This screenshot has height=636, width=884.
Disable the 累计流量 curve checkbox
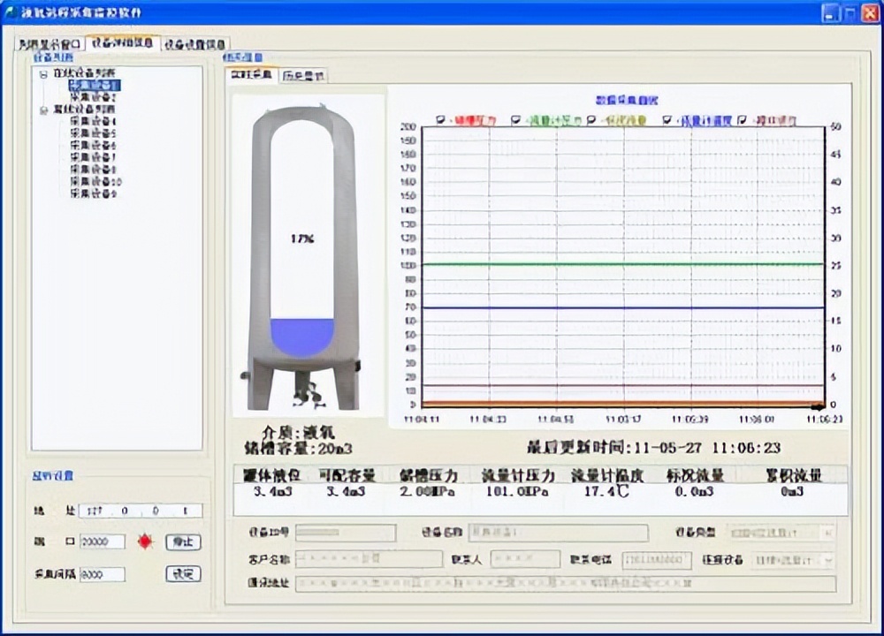click(739, 118)
